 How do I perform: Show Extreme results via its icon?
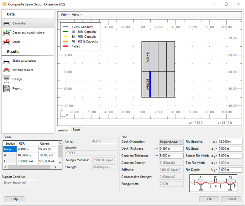[6, 70]
